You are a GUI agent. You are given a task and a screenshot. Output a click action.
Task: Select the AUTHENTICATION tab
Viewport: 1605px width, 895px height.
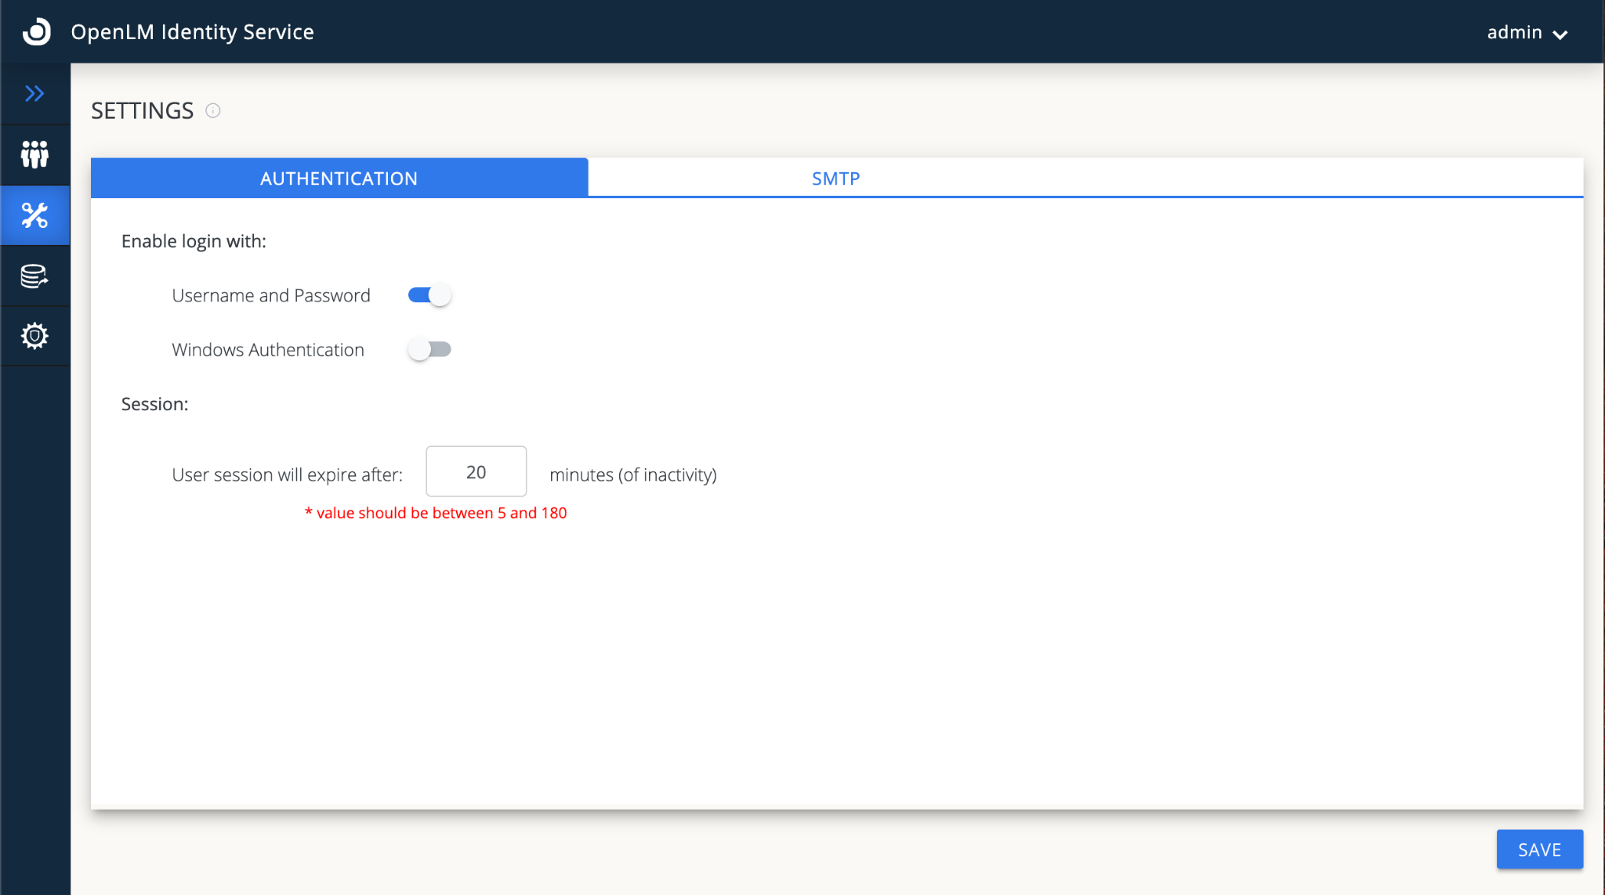[339, 179]
